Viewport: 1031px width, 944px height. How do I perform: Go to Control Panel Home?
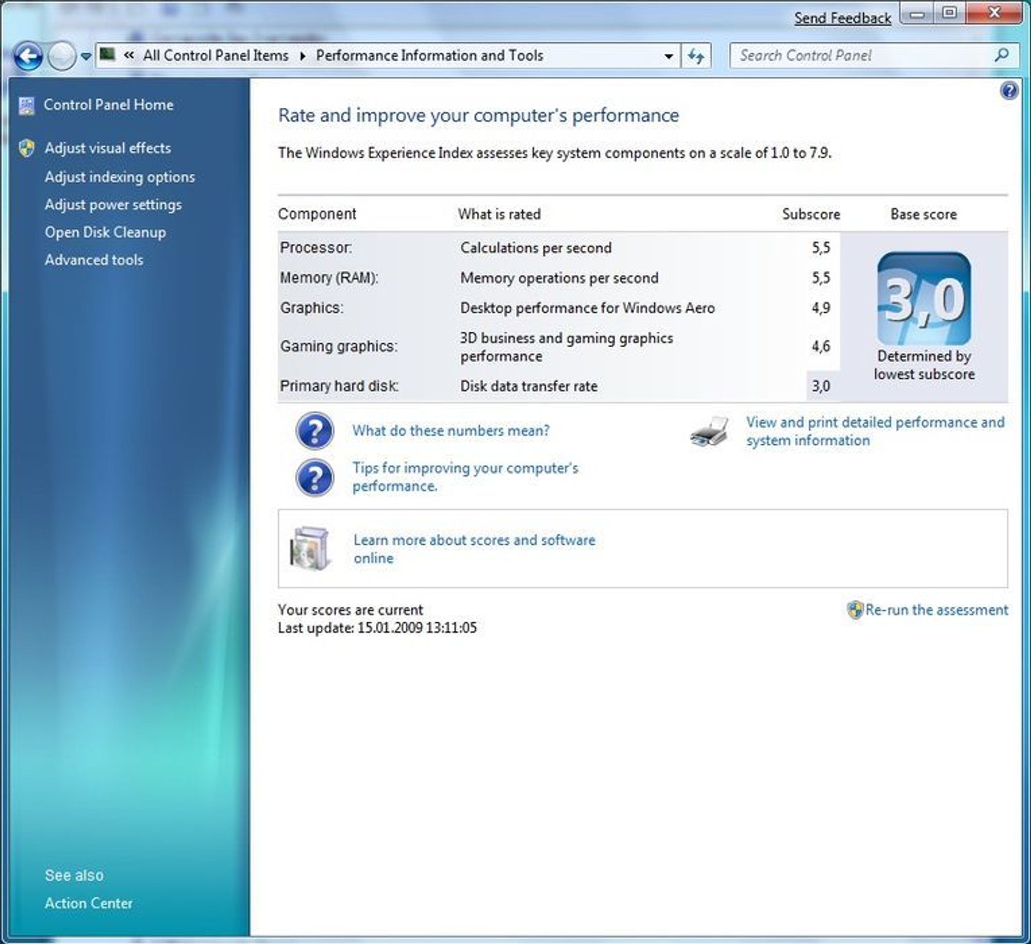coord(108,105)
